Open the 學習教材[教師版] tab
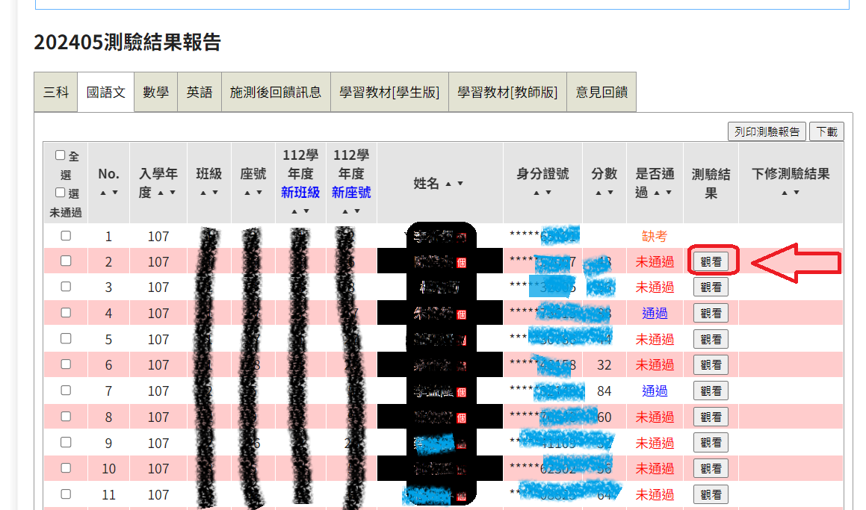This screenshot has width=866, height=510. [x=507, y=93]
